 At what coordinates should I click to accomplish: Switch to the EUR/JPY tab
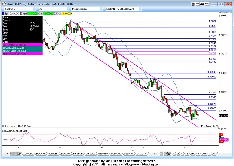(x=66, y=154)
